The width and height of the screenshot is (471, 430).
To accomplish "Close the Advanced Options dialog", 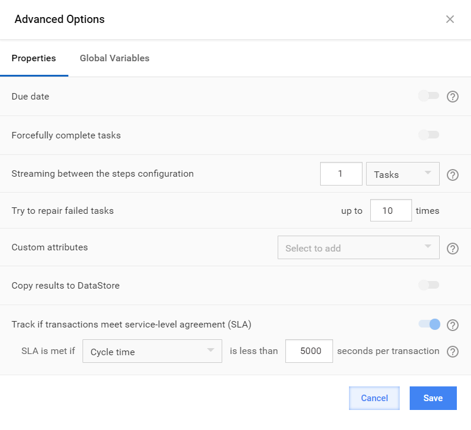I will [x=450, y=19].
